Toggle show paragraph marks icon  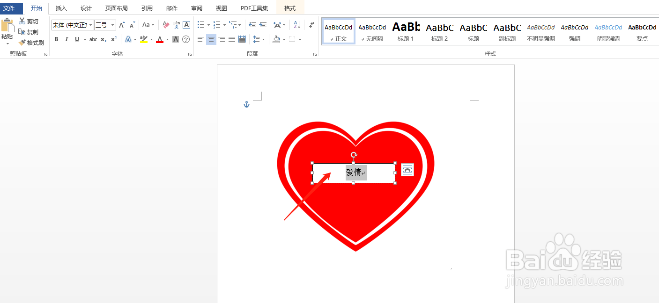311,25
